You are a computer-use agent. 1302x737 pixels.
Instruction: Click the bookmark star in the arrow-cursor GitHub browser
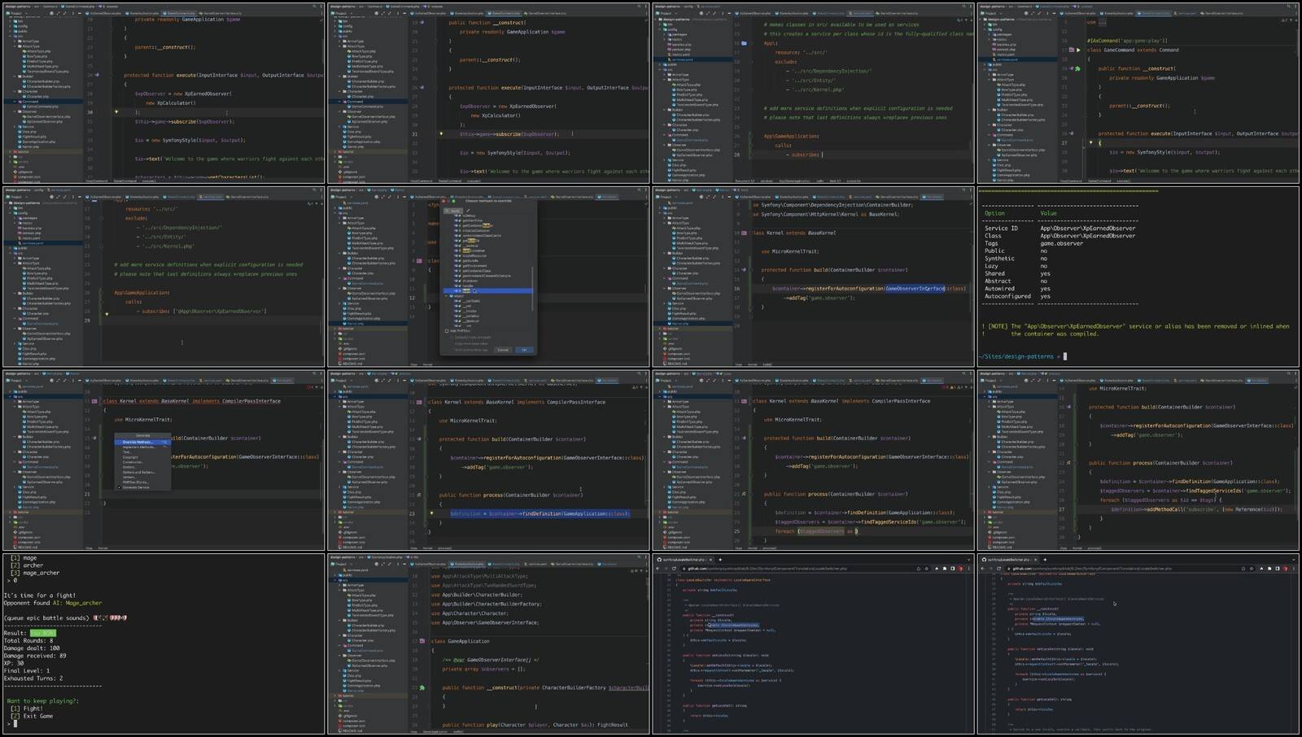1253,569
